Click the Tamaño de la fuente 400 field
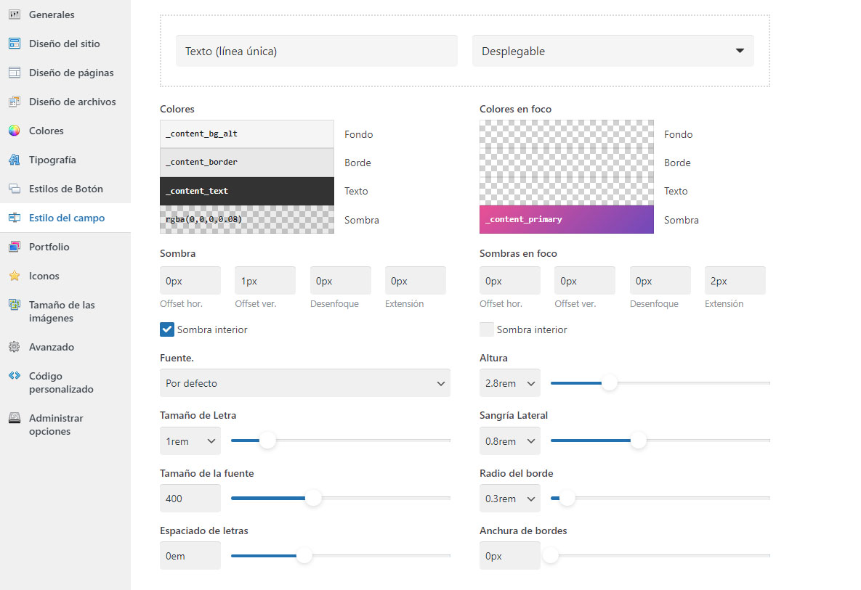861x590 pixels. click(190, 499)
